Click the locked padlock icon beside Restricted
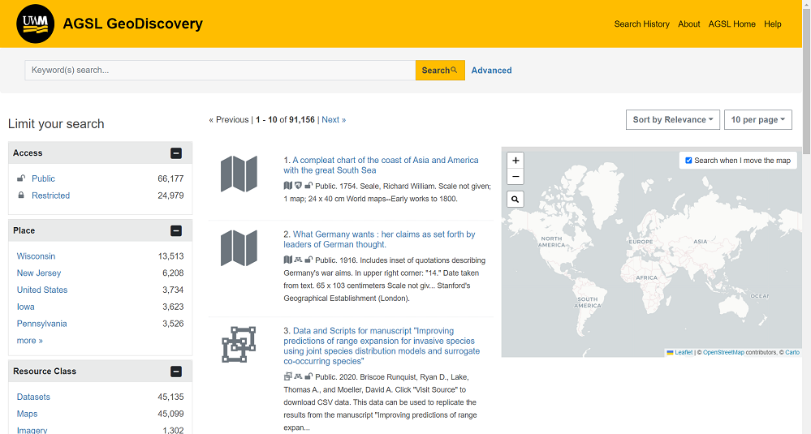Image resolution: width=811 pixels, height=434 pixels. 21,196
